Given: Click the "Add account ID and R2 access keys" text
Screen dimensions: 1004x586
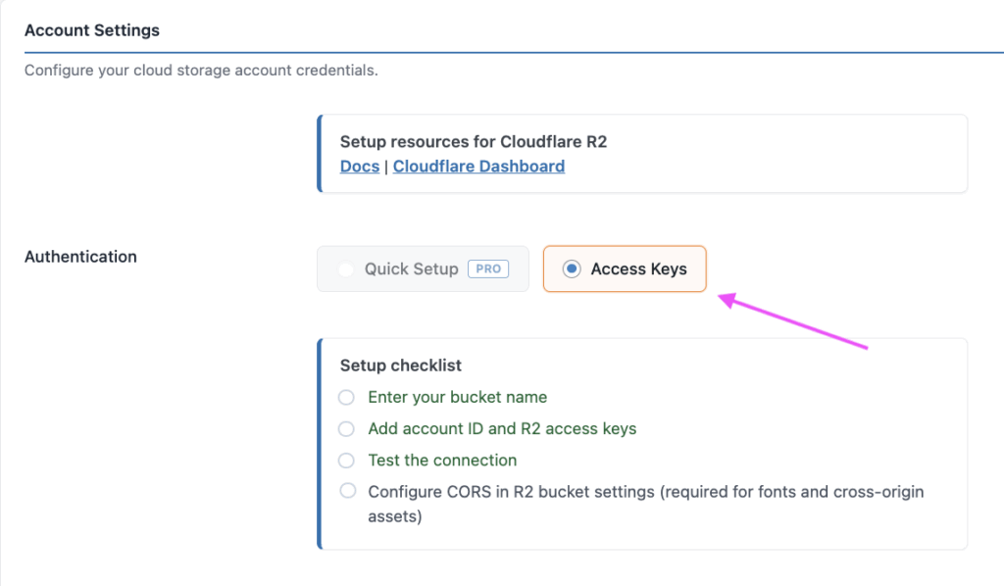Looking at the screenshot, I should 502,428.
